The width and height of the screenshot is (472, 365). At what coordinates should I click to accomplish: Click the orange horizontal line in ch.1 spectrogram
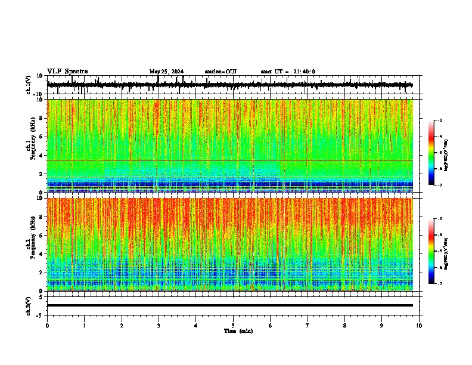[230, 160]
